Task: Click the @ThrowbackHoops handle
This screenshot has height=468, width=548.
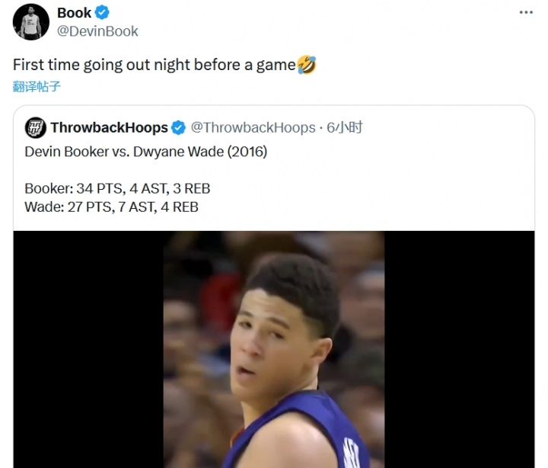Action: [252, 127]
